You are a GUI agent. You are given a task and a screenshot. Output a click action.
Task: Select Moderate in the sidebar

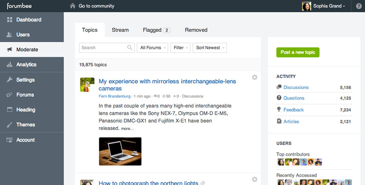(32, 50)
